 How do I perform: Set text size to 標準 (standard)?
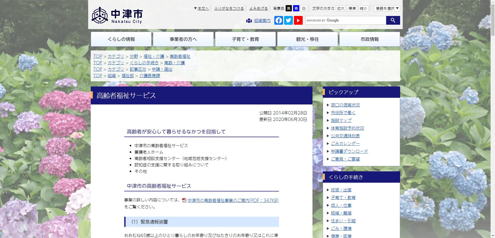352,8
